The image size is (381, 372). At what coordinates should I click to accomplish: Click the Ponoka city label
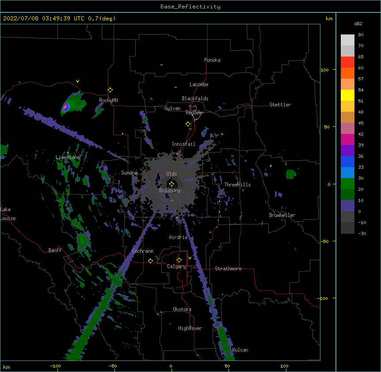pyautogui.click(x=212, y=60)
